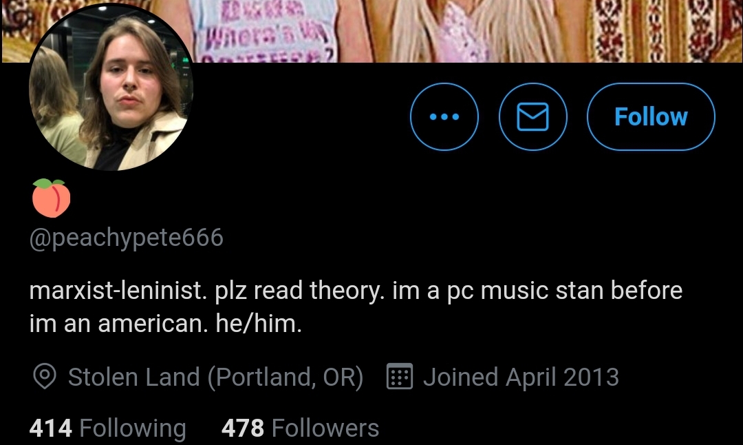Select the @peachypete666 handle text
The height and width of the screenshot is (445, 743).
126,237
